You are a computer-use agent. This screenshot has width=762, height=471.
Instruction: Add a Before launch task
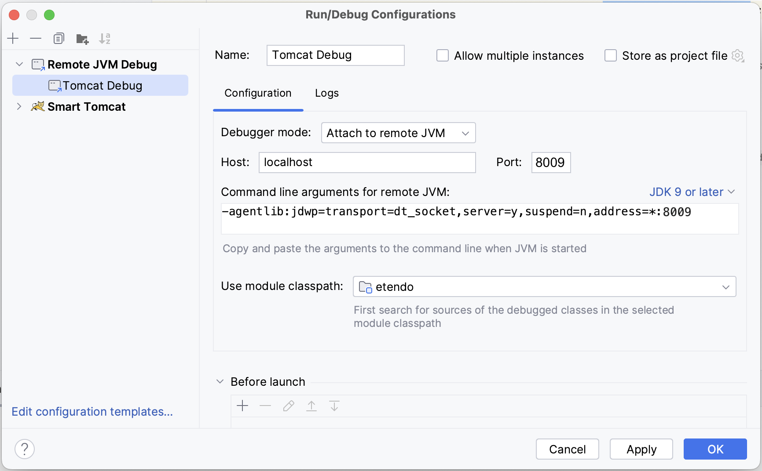pyautogui.click(x=242, y=406)
